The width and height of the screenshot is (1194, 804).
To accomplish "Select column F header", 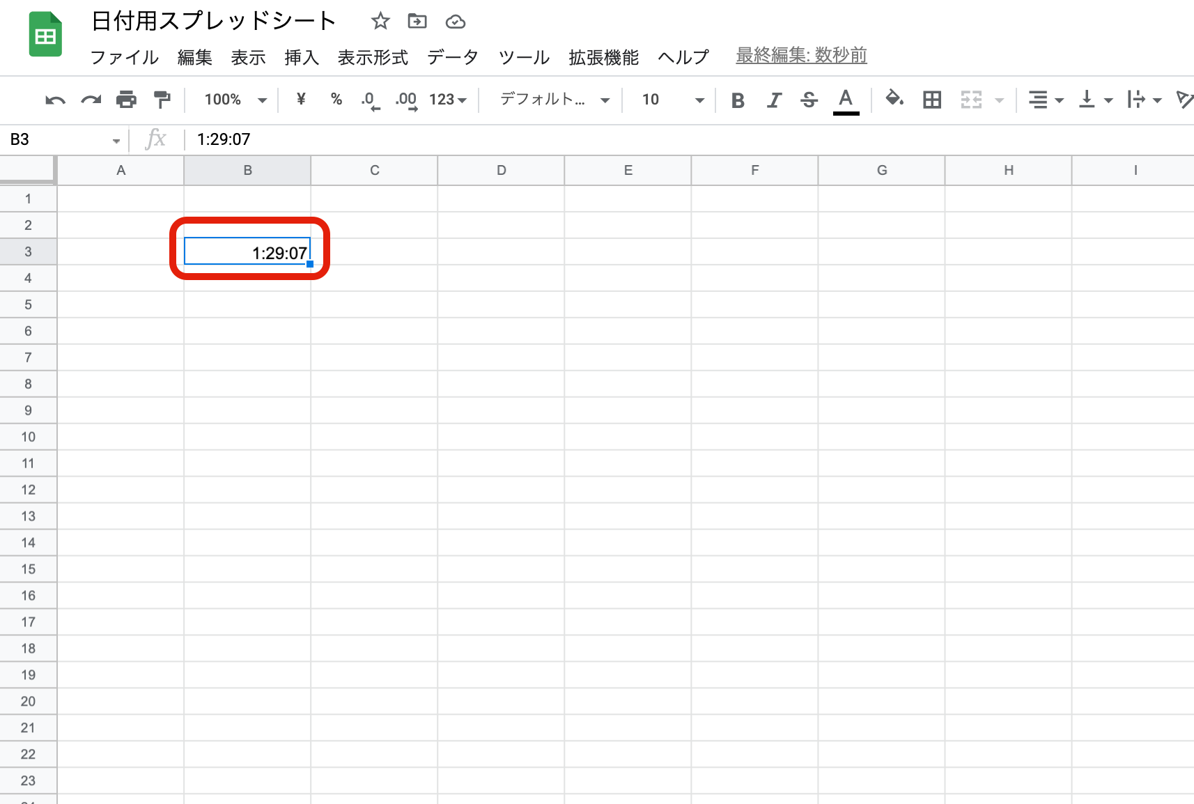I will 754,171.
